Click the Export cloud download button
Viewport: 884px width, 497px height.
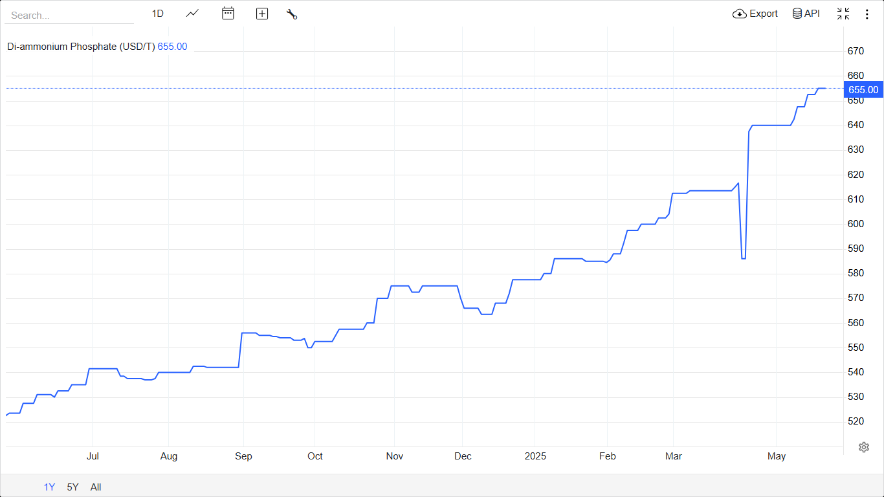tap(755, 14)
